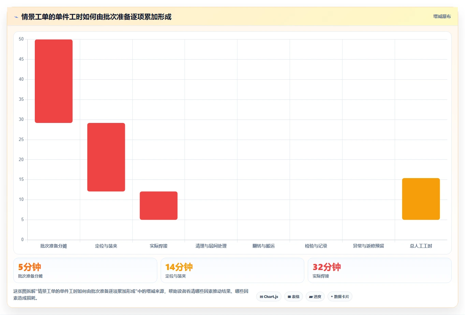Click x-axis label 翻转与搬运
The height and width of the screenshot is (315, 465).
click(264, 246)
